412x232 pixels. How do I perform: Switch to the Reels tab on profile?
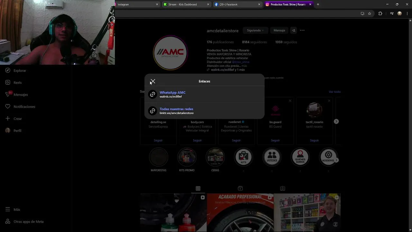(240, 188)
